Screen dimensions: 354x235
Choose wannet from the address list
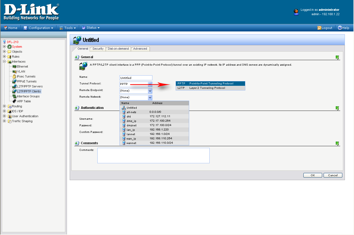(154, 143)
